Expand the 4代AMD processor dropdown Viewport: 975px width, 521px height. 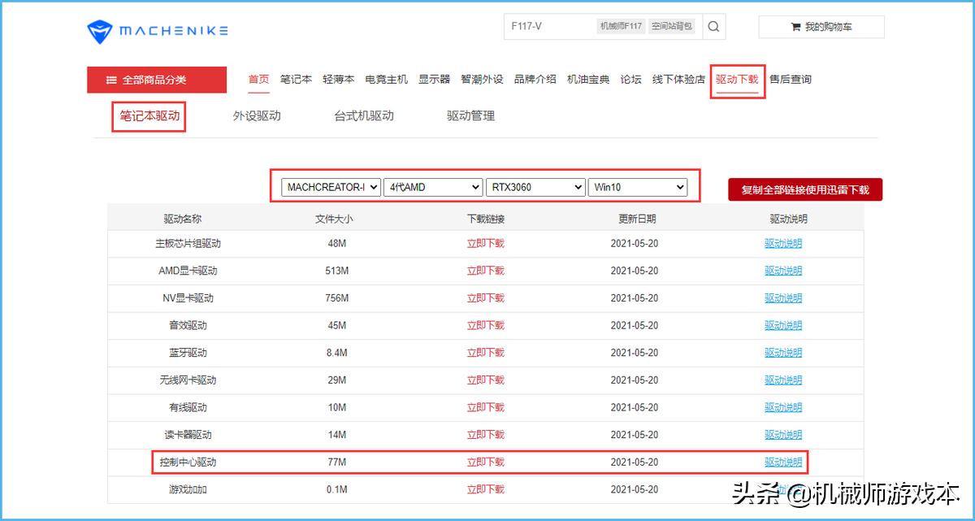pos(432,186)
